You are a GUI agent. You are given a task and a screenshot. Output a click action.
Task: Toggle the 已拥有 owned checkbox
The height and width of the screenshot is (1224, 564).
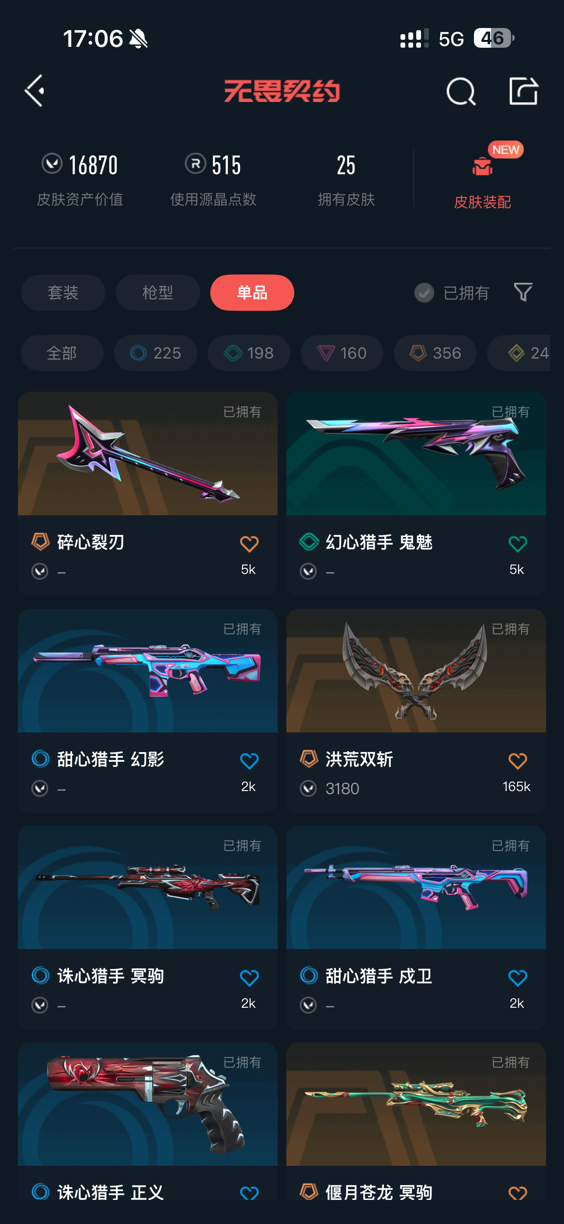pyautogui.click(x=424, y=293)
